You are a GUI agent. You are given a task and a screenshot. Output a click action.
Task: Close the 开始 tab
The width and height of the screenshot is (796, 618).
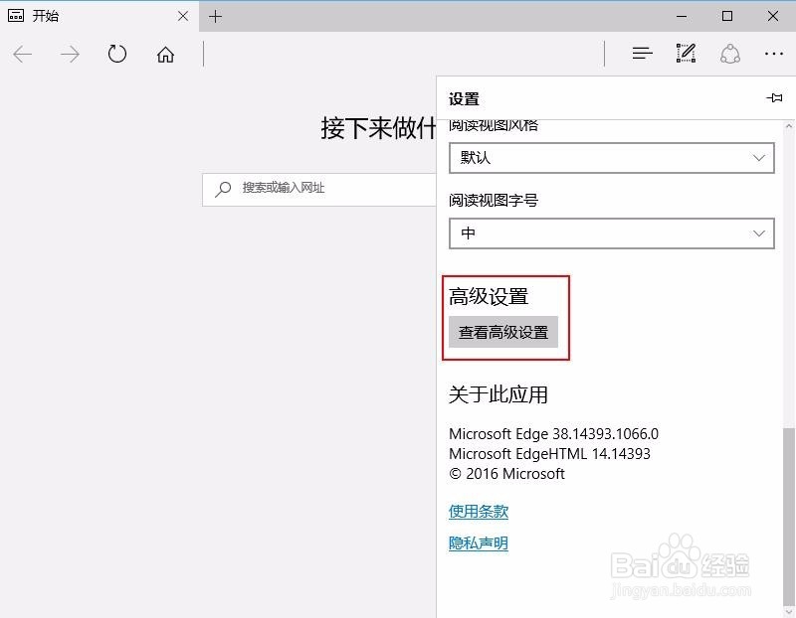[183, 17]
